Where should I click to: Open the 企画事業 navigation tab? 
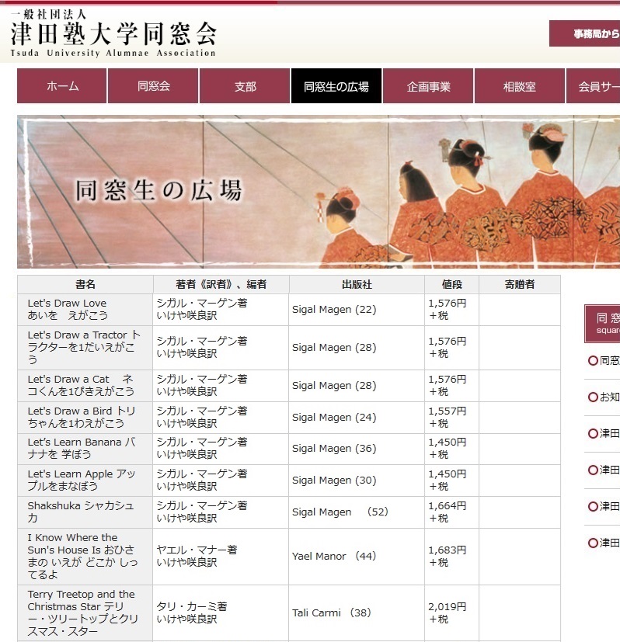[x=428, y=86]
